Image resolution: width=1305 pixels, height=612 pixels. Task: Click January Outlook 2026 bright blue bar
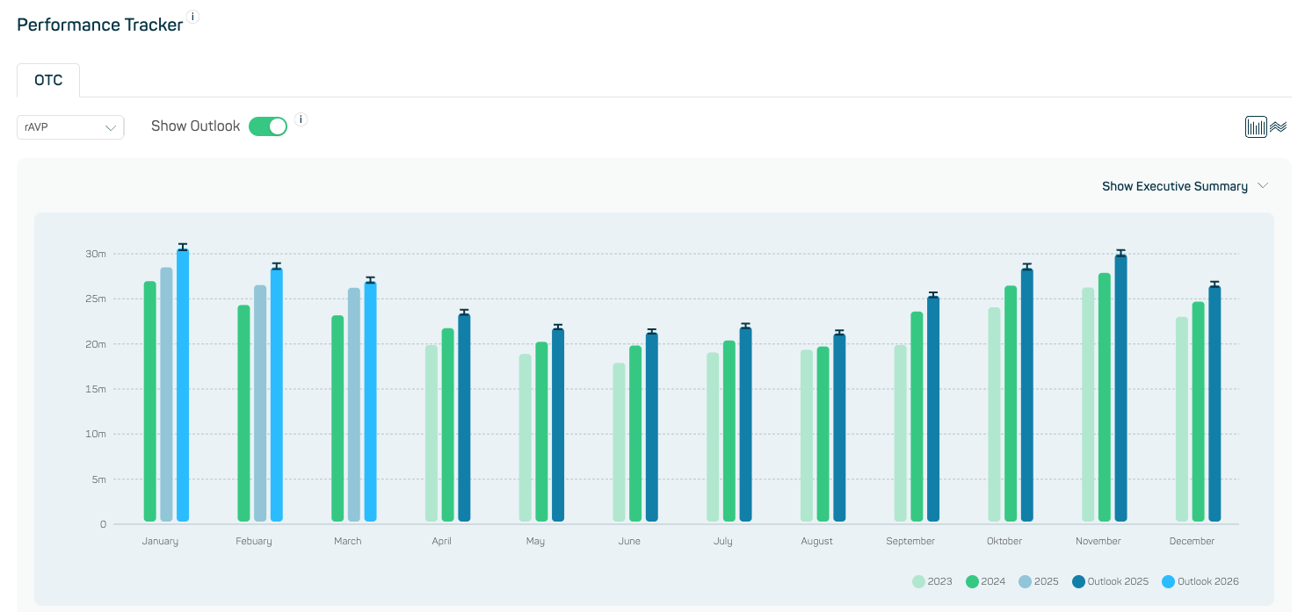tap(183, 385)
